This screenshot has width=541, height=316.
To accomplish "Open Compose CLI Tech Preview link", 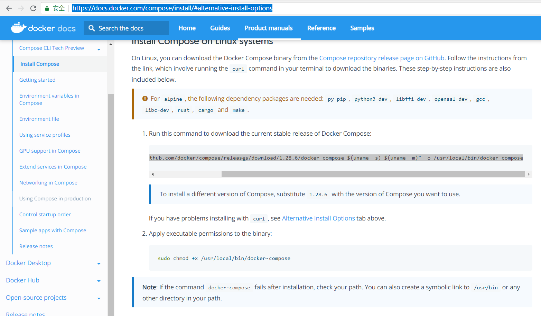I will [x=52, y=48].
